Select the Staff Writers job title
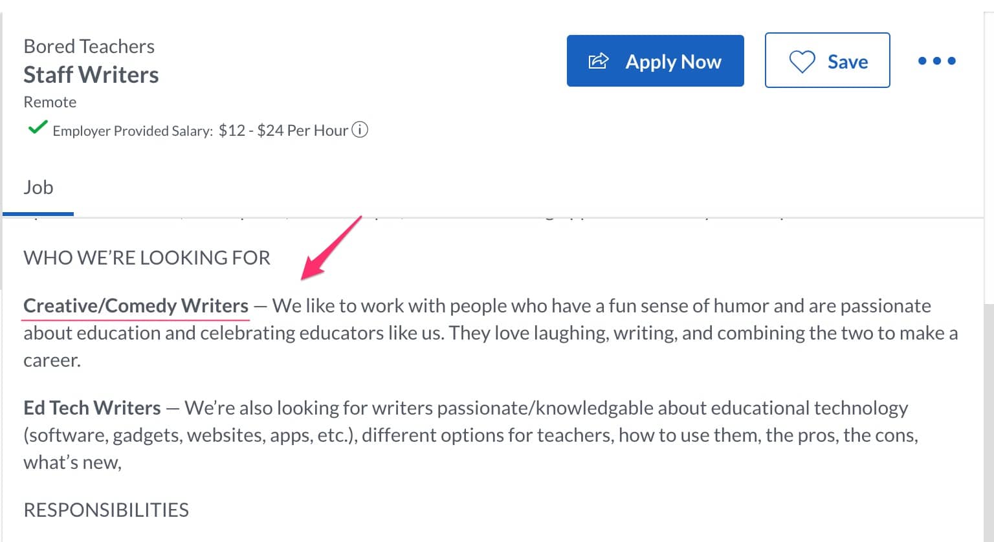 (x=91, y=74)
